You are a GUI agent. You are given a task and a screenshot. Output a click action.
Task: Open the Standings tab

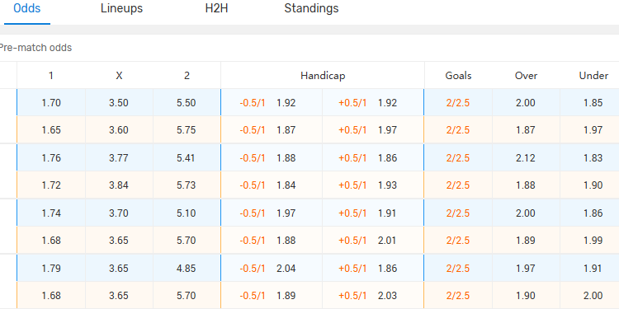coord(311,8)
